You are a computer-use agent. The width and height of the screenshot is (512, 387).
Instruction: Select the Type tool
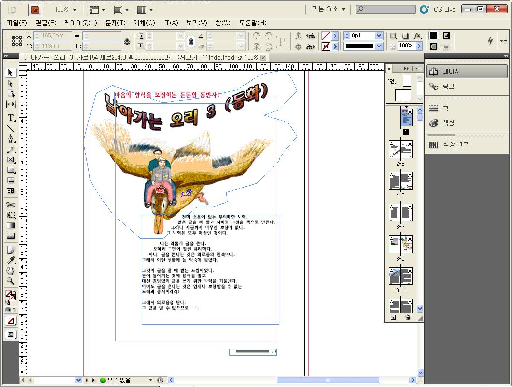pos(11,118)
